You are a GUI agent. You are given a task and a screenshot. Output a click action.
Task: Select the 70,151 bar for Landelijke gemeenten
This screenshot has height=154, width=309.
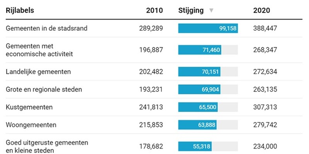(x=199, y=72)
